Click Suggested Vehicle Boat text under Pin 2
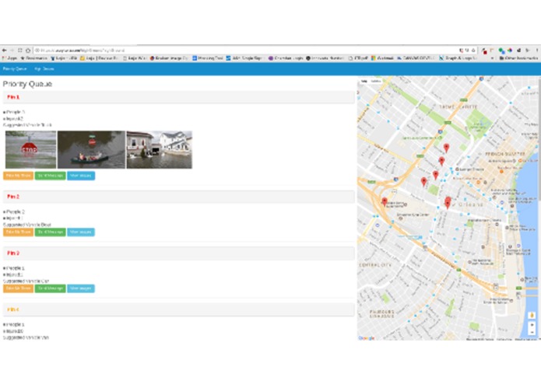Screen dimensions: 541x384 (x=27, y=225)
